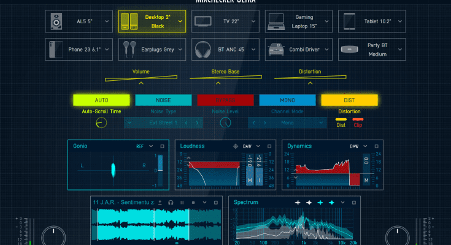Click the headphones icon in audio player
The image size is (451, 245).
[x=172, y=202]
